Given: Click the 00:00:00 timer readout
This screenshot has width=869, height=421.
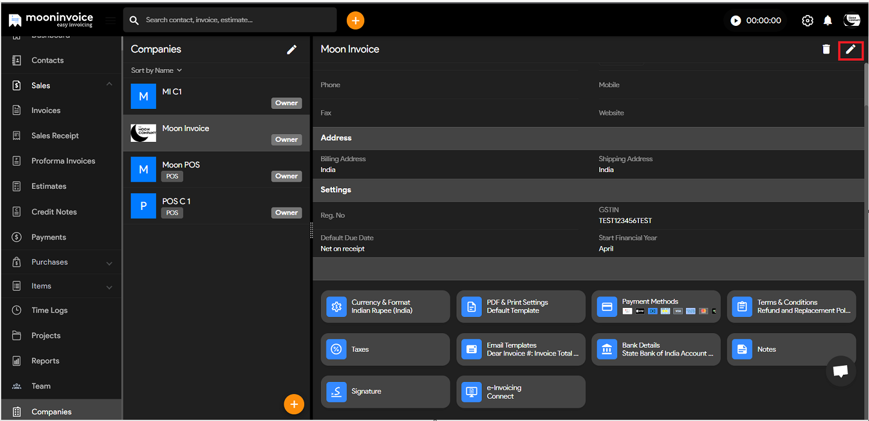Looking at the screenshot, I should (764, 20).
